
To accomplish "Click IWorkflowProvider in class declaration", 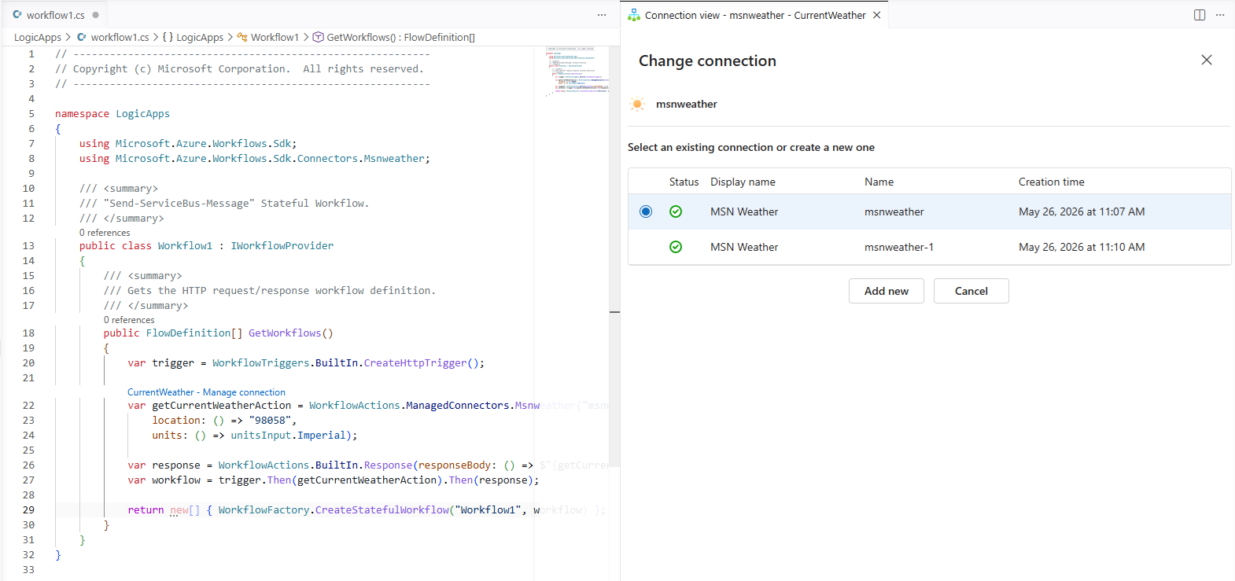I will pos(282,245).
